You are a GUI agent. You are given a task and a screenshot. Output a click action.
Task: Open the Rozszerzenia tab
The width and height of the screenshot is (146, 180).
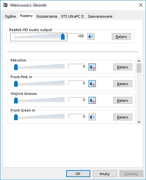point(47,16)
